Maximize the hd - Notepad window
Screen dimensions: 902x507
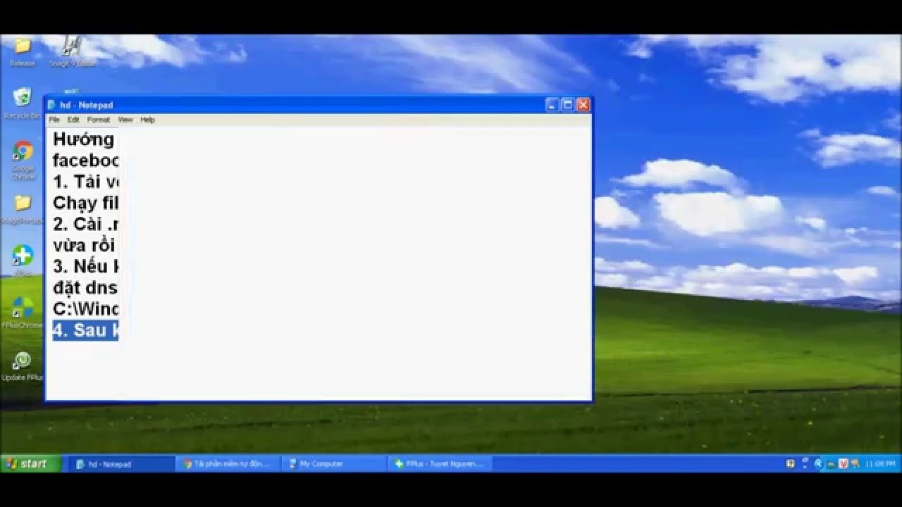[x=567, y=105]
